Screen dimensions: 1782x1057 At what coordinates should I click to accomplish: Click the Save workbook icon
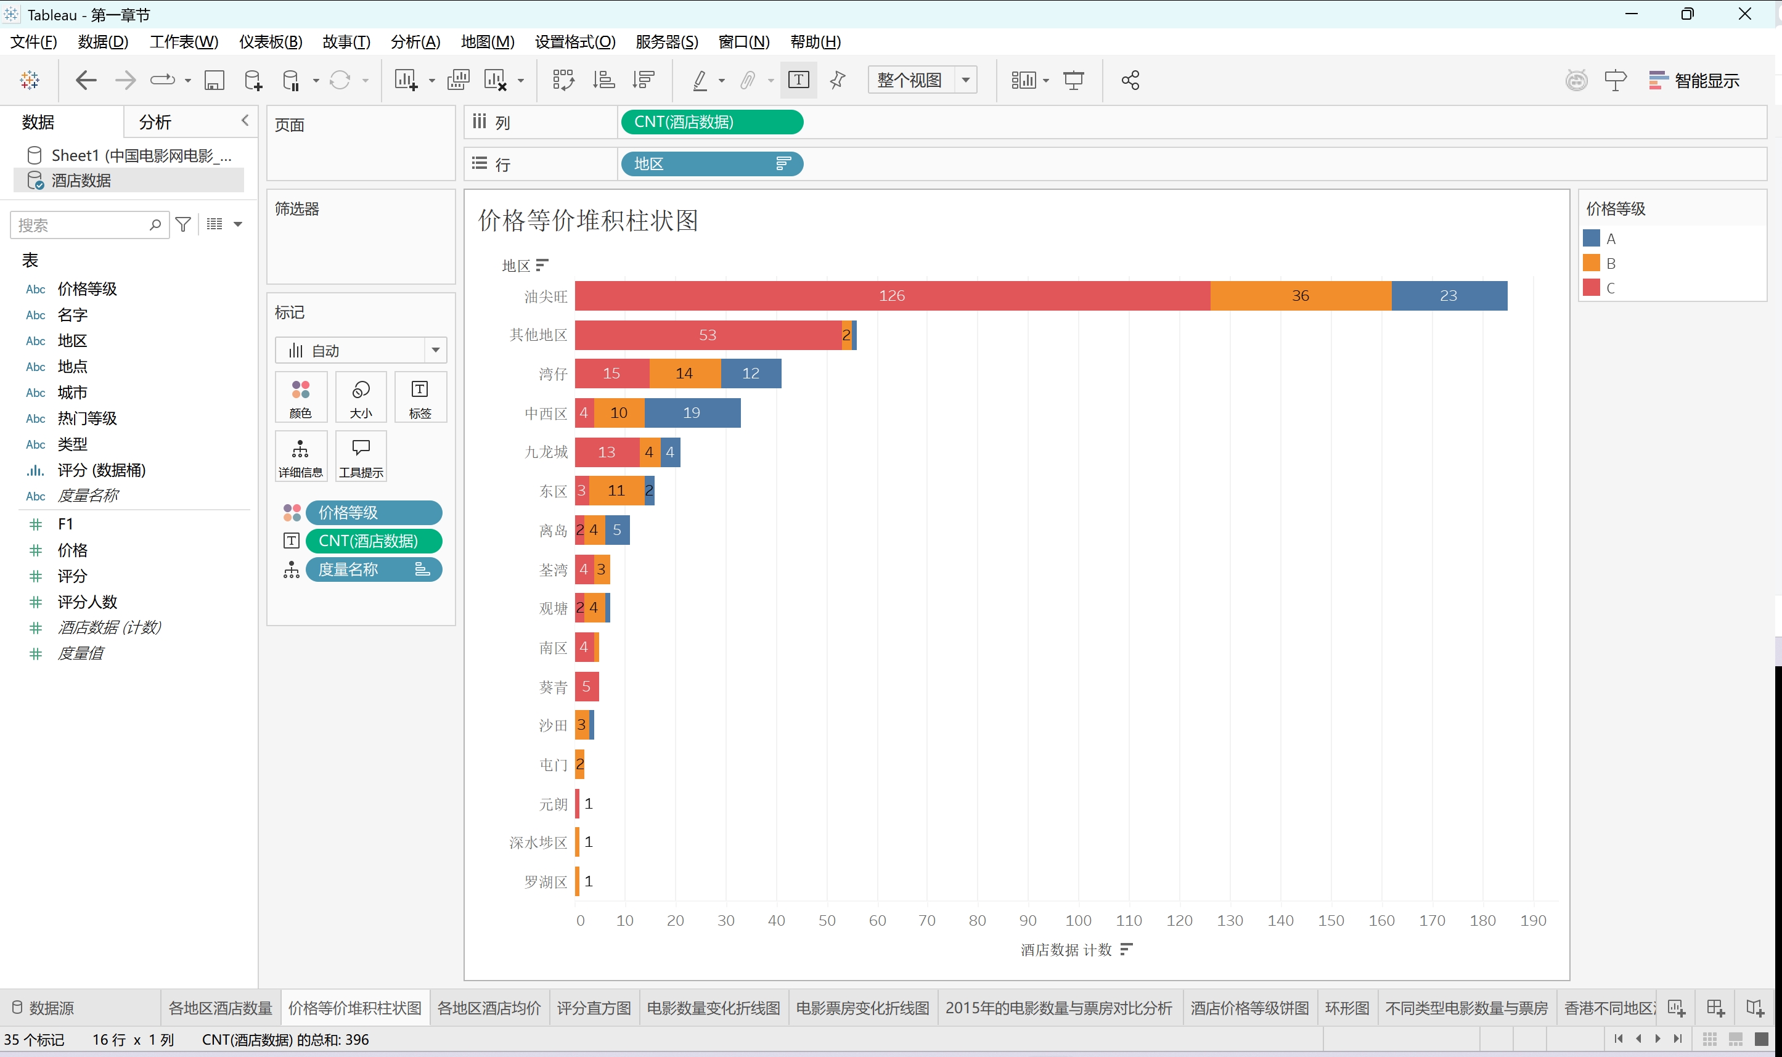click(x=214, y=80)
